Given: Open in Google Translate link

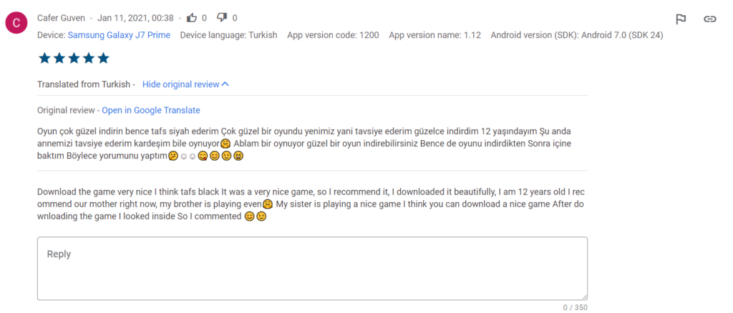Looking at the screenshot, I should [x=150, y=110].
